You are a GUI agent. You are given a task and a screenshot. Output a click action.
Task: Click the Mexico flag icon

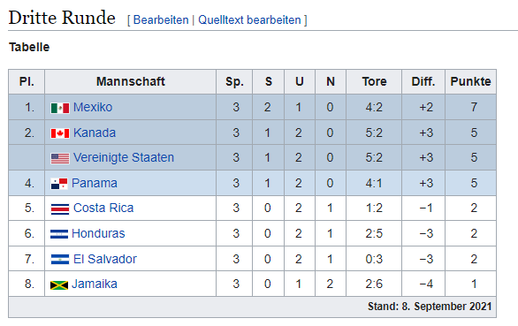[x=60, y=108]
